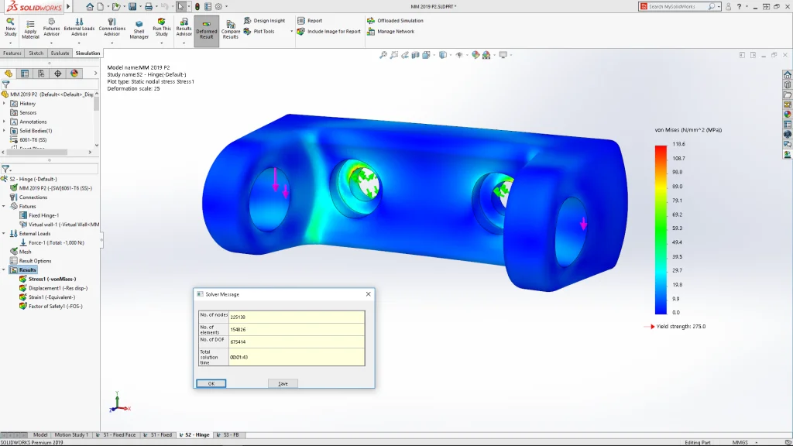Open the Results Advisor

pos(184,28)
